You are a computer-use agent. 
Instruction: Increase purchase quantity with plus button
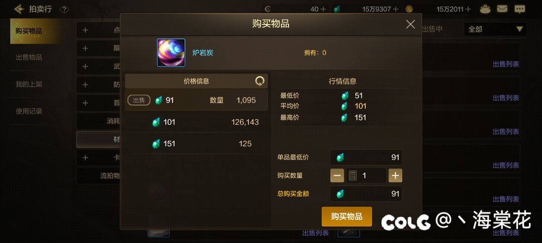coord(395,175)
